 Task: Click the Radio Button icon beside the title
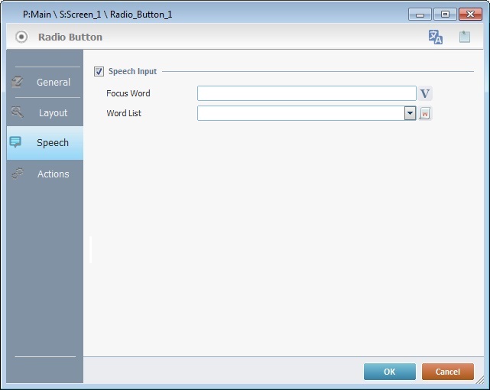pyautogui.click(x=21, y=37)
